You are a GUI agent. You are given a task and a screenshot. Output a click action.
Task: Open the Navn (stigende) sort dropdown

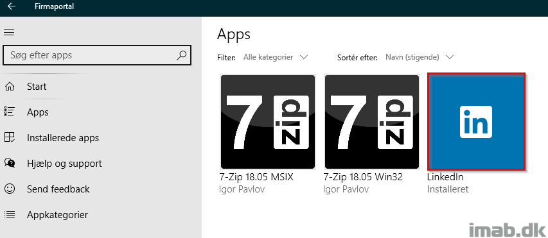coord(420,57)
